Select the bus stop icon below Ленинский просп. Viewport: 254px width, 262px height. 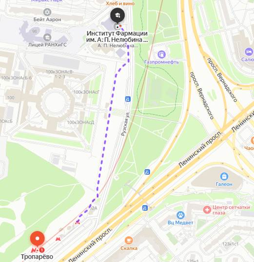[x=145, y=208]
